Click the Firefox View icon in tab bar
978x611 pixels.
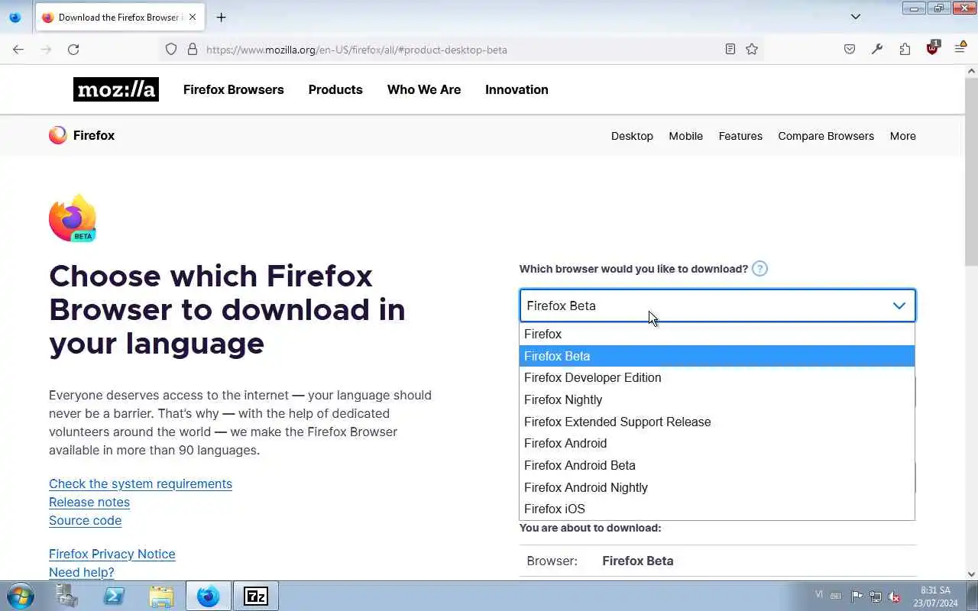coord(15,17)
